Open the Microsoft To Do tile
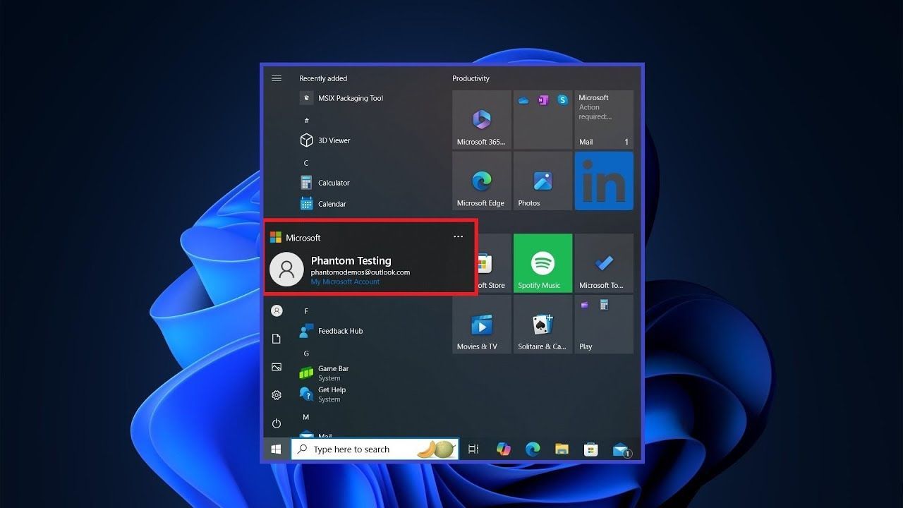Viewport: 903px width, 508px height. click(x=604, y=263)
